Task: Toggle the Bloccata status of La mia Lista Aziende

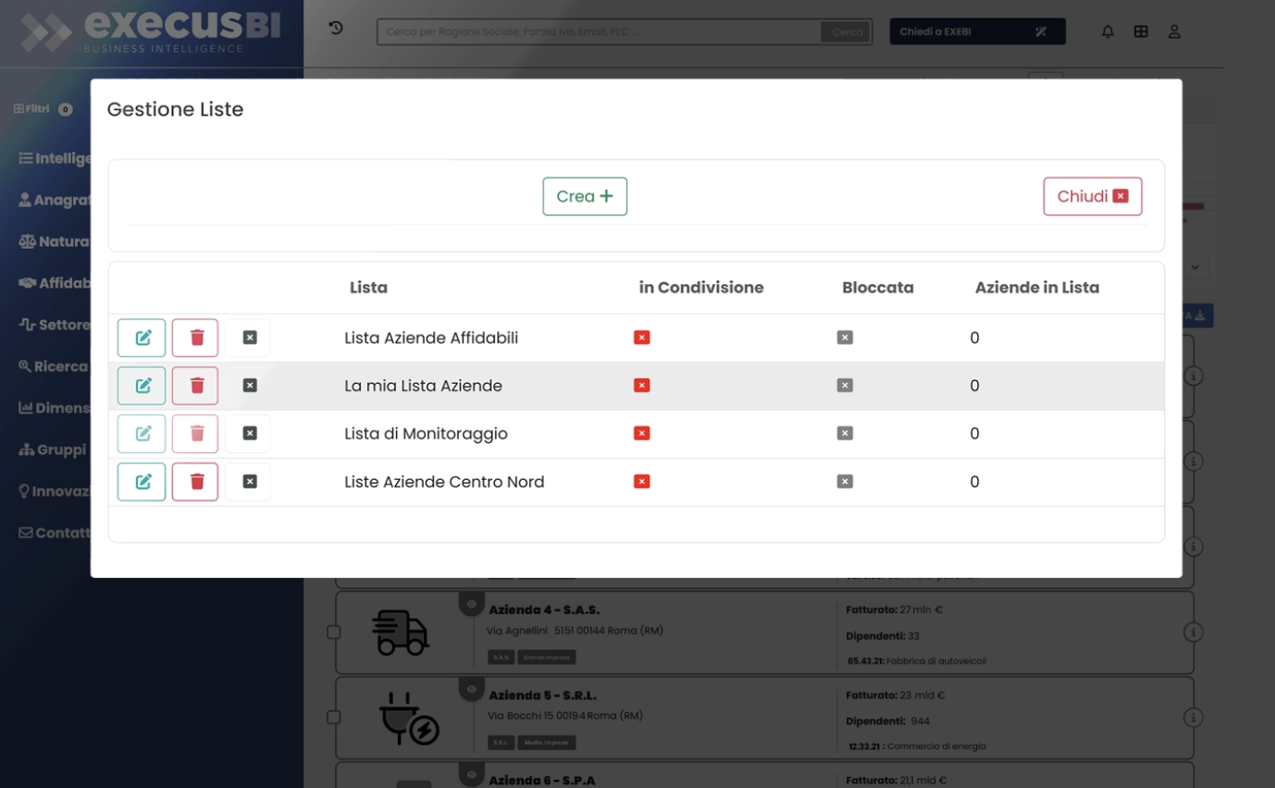Action: point(844,385)
